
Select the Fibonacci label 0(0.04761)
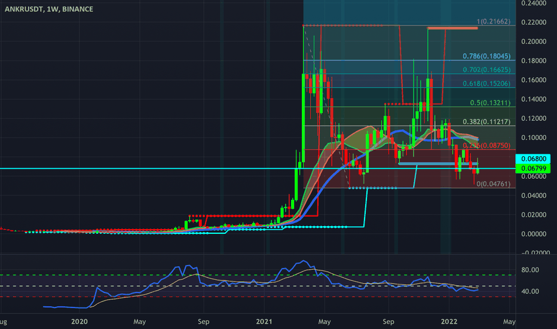494,184
